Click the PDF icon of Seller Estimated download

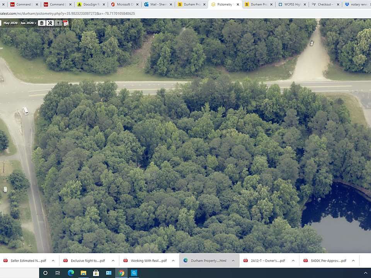click(5, 261)
